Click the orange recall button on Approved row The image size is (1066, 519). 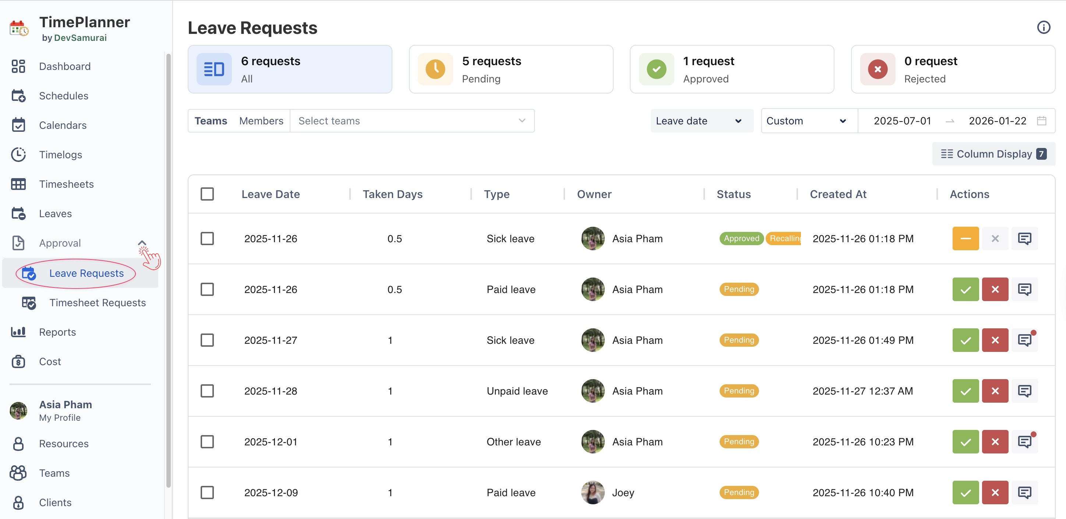pos(965,239)
